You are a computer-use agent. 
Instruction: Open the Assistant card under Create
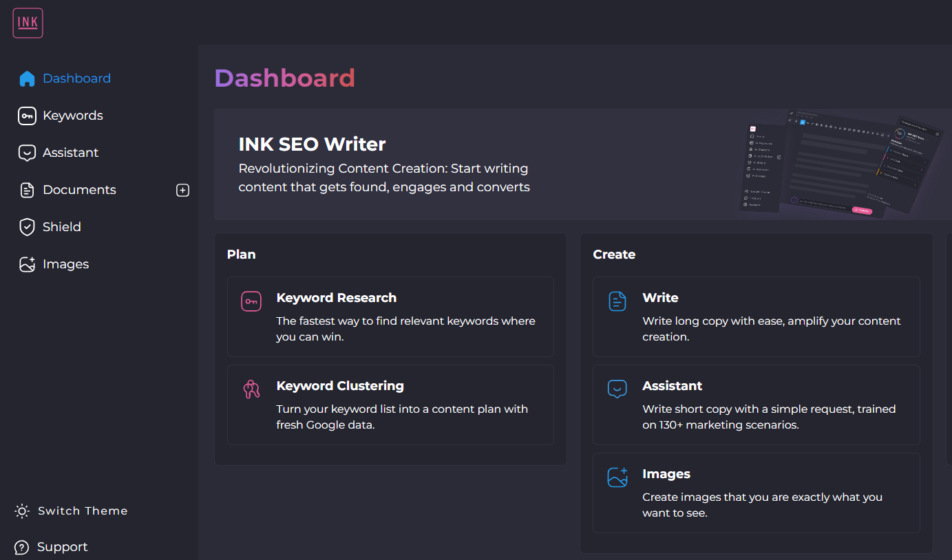(x=757, y=405)
